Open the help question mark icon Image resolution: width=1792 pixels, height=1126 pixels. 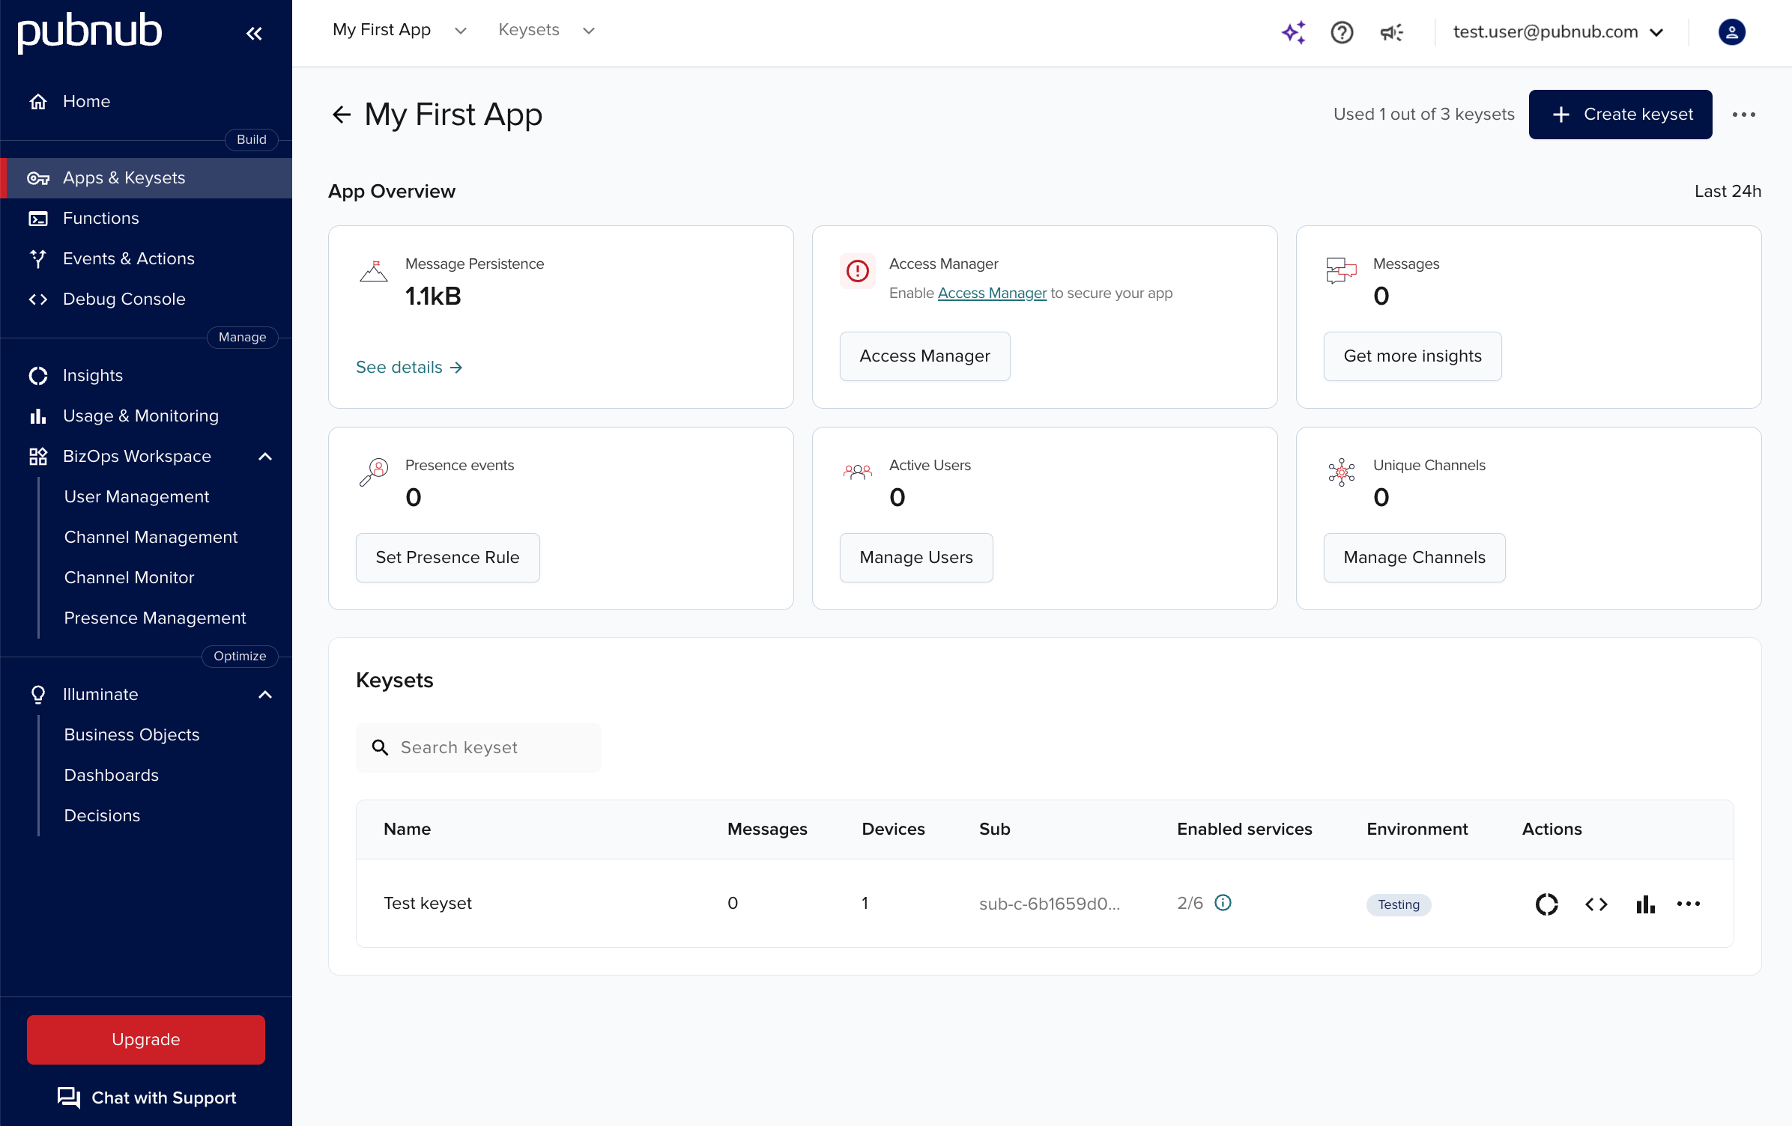tap(1341, 32)
